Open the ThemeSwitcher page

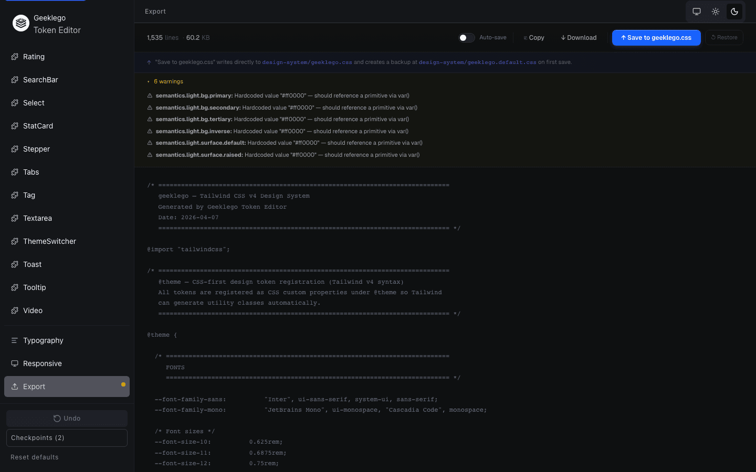(67, 241)
